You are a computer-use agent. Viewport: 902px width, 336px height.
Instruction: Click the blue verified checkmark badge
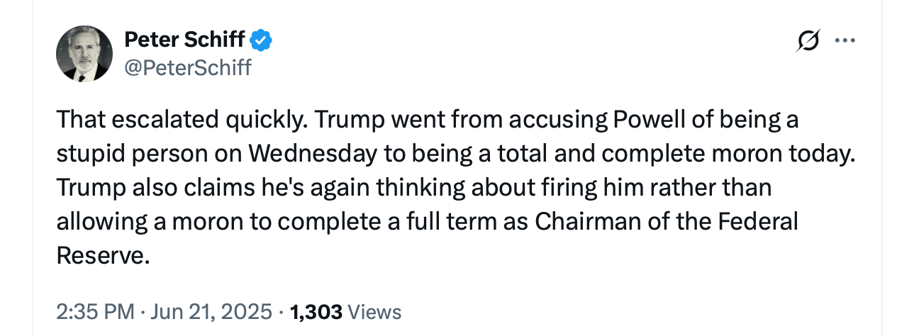[x=261, y=40]
